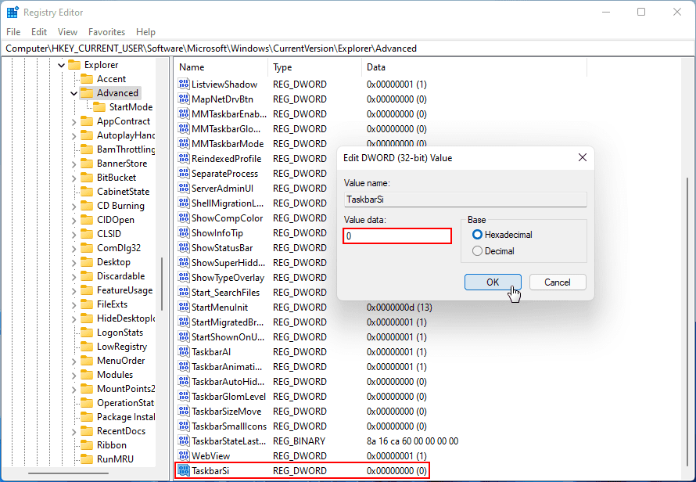
Task: Click the MMTaskbarMode value icon
Action: click(183, 143)
